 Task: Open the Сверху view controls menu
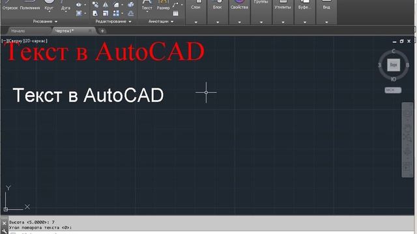pos(15,41)
